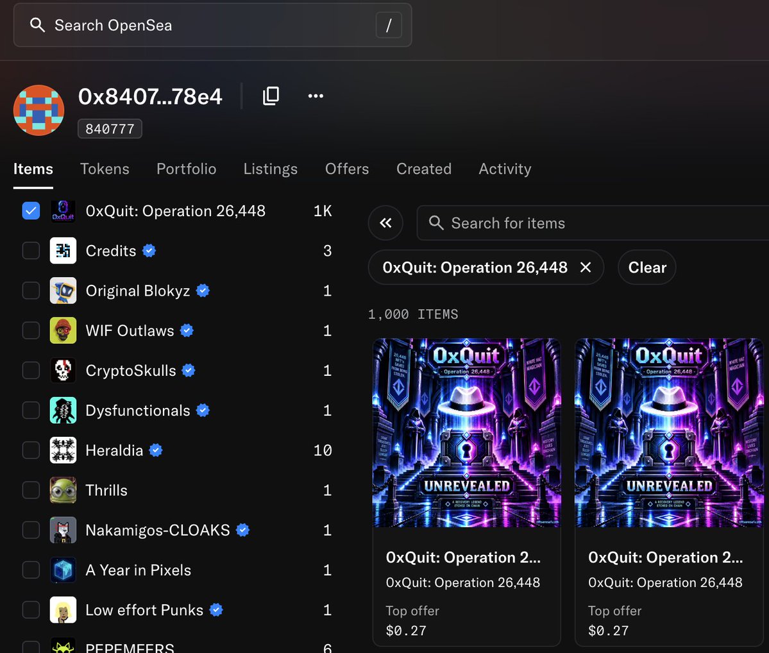
Task: Open the second 0xQuit Unrevealed NFT image
Action: tap(669, 433)
